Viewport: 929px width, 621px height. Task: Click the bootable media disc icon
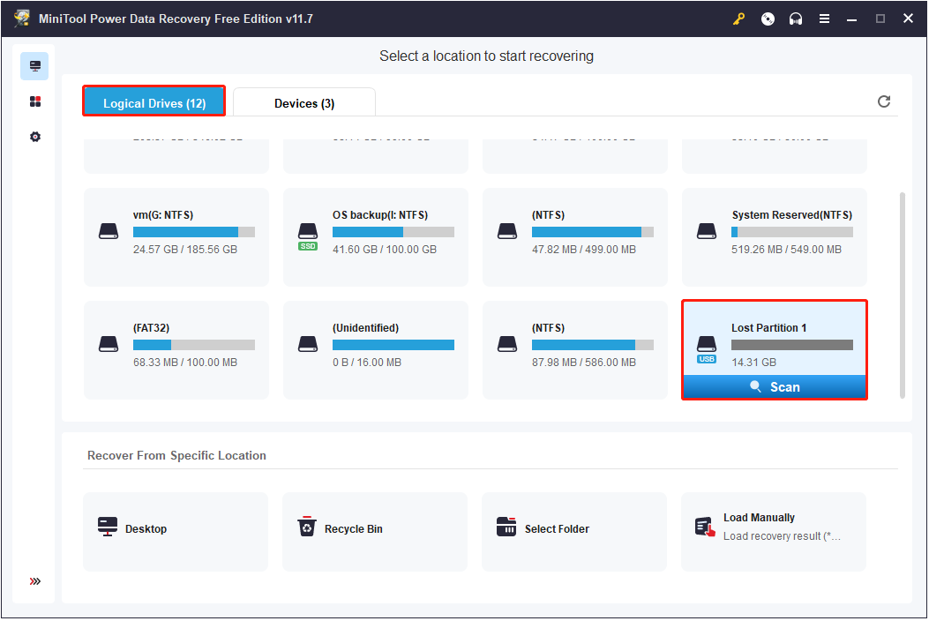click(x=768, y=19)
